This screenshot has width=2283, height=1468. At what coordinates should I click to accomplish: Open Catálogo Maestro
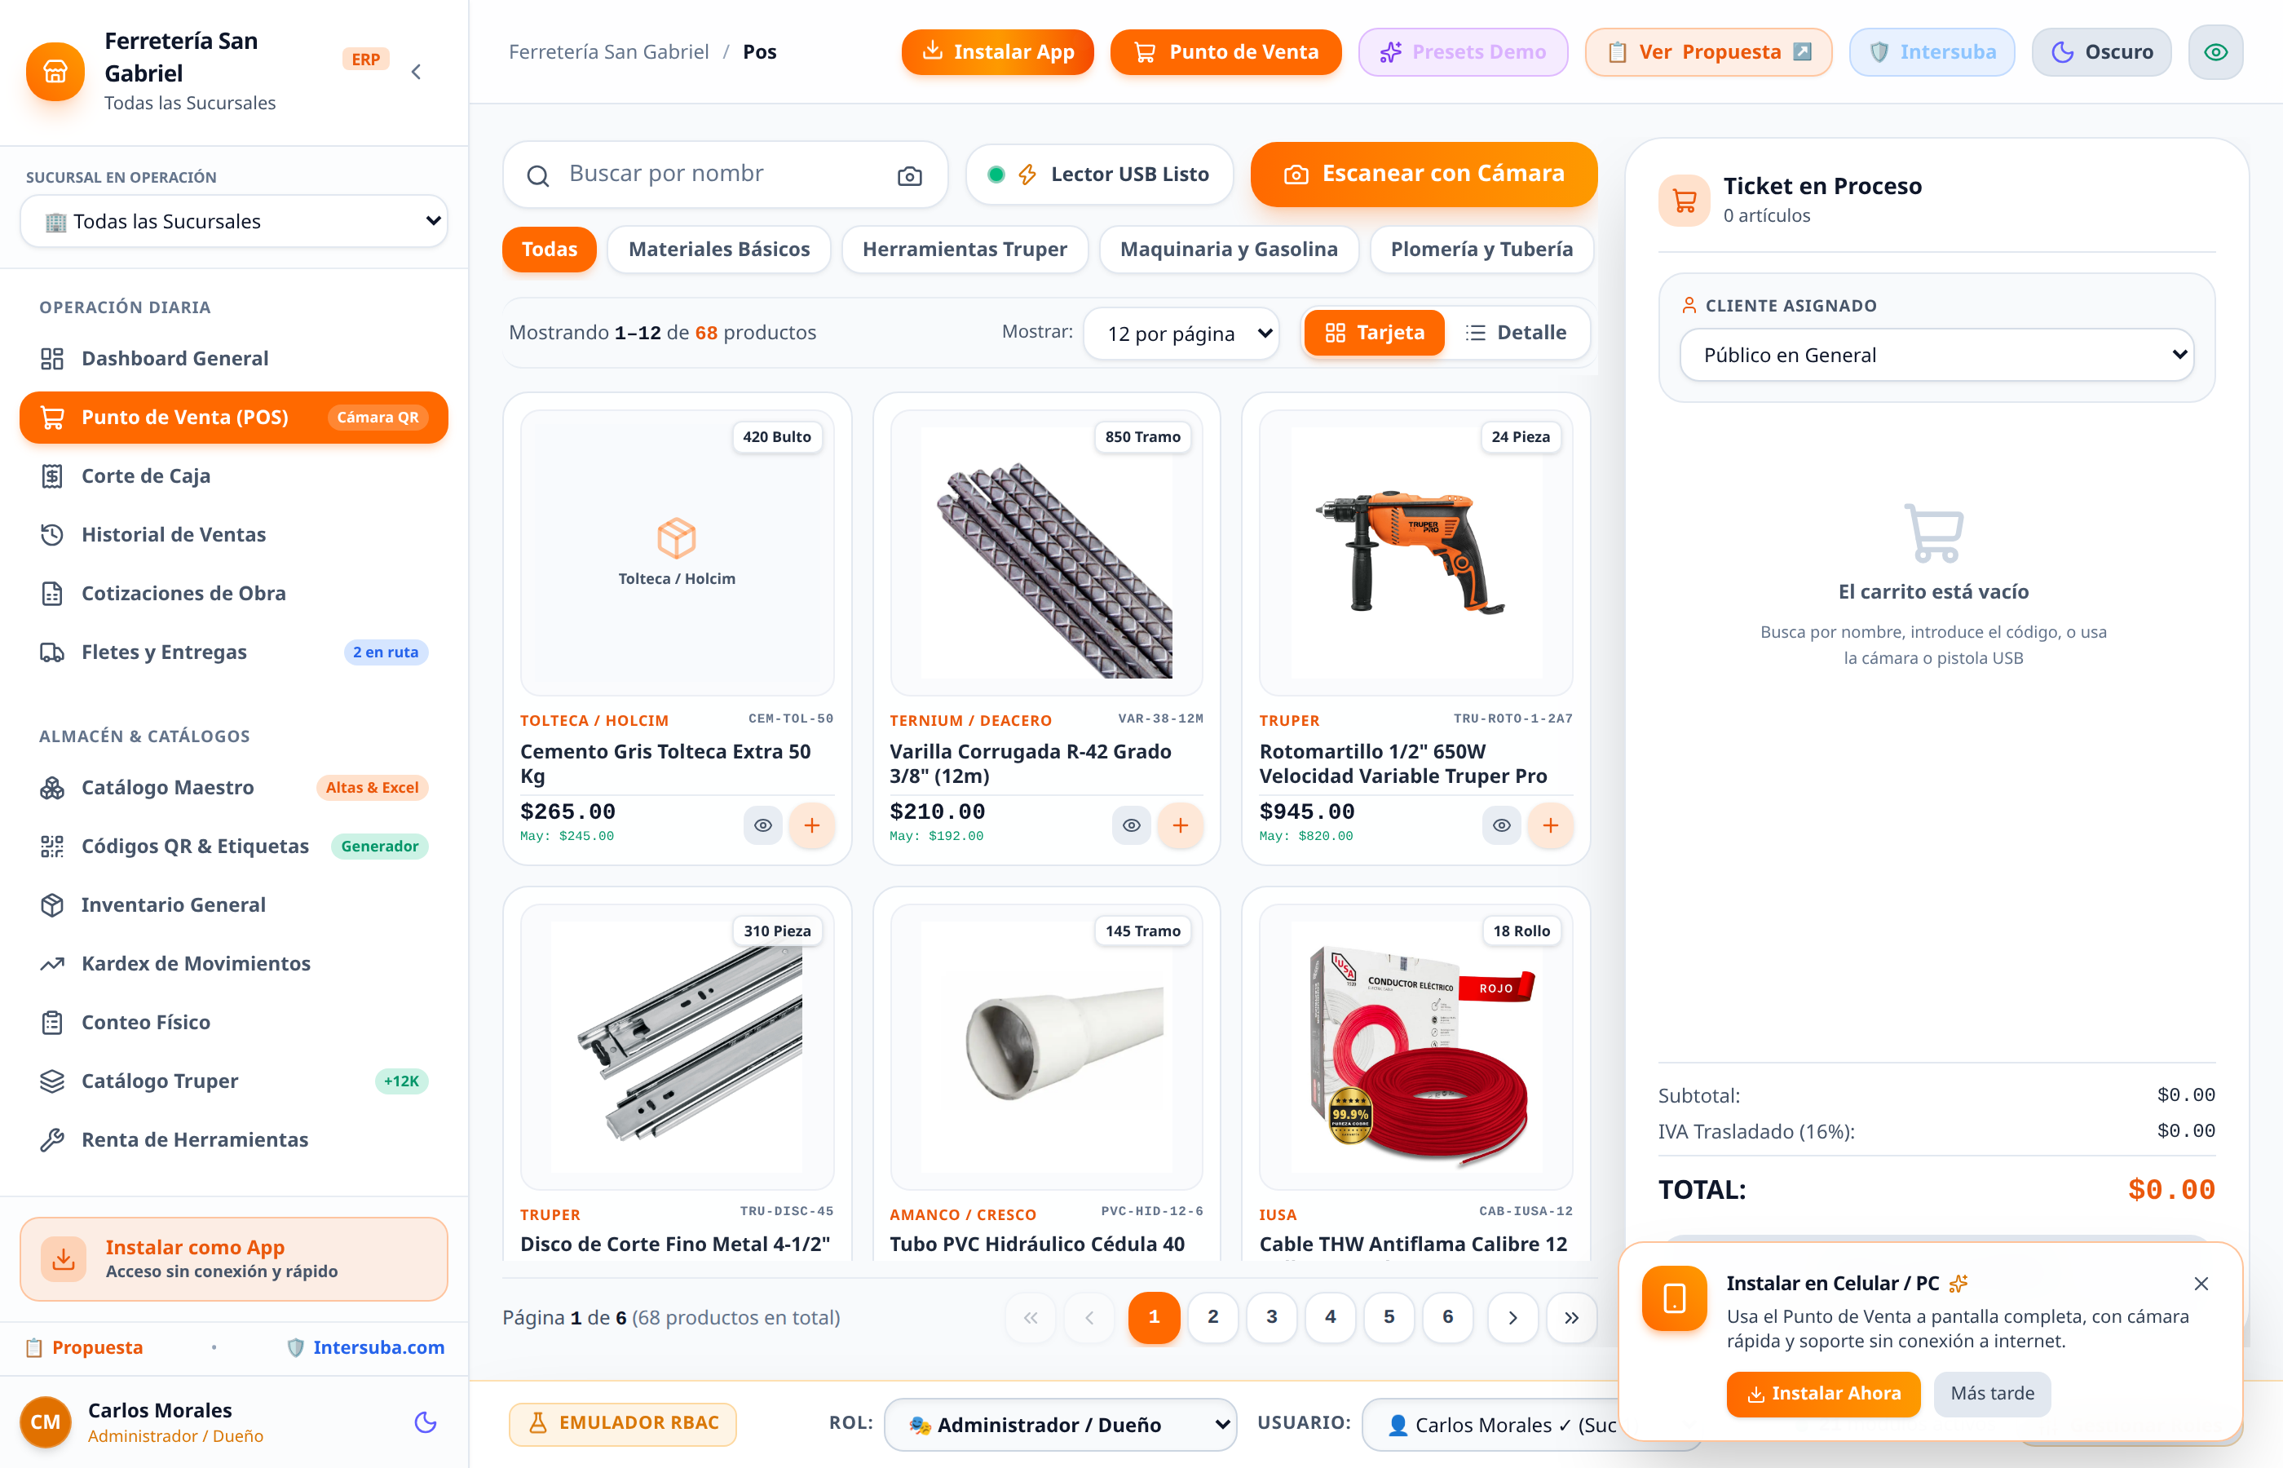click(x=233, y=787)
